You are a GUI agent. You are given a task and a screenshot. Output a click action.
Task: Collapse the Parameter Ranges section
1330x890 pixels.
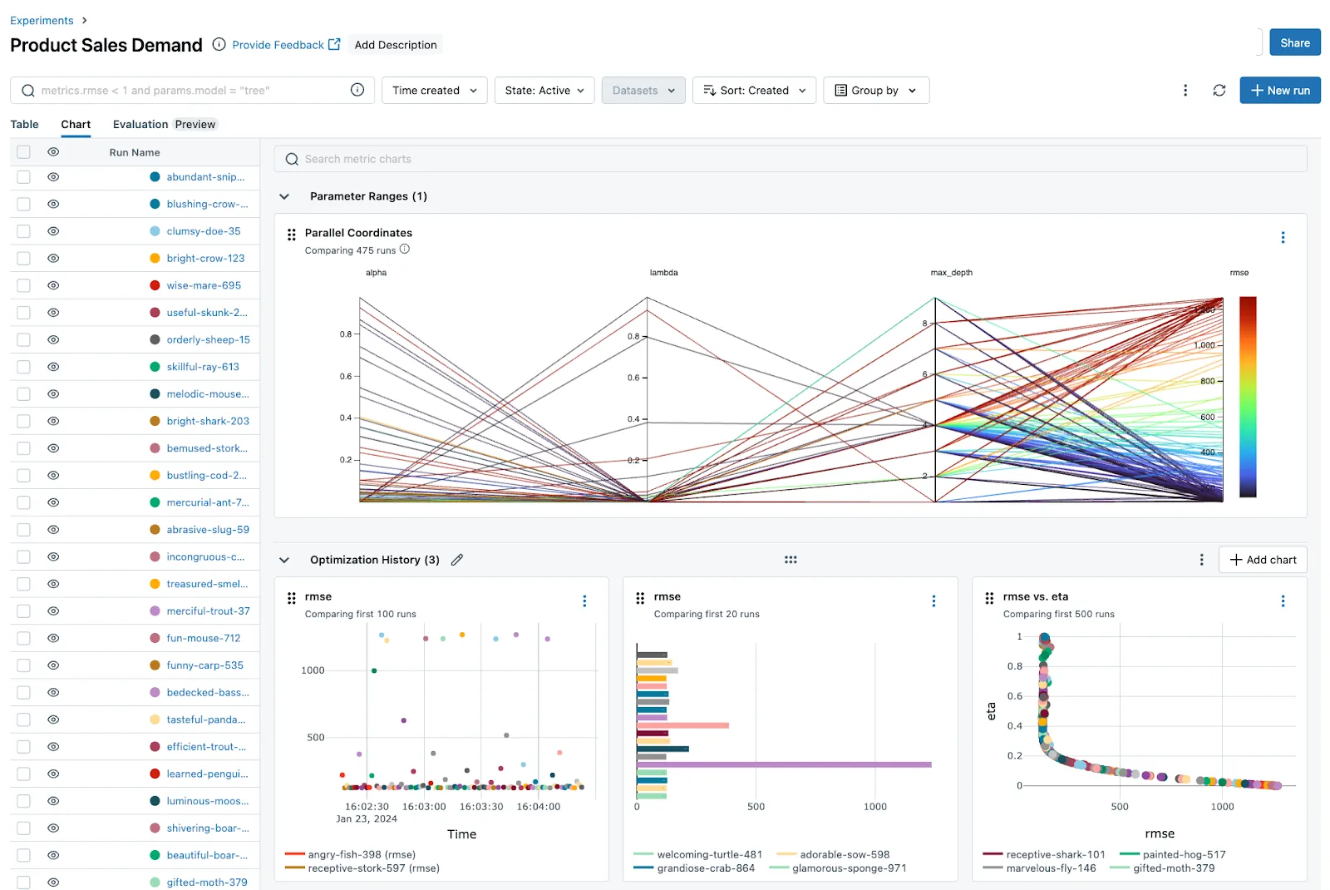coord(284,196)
